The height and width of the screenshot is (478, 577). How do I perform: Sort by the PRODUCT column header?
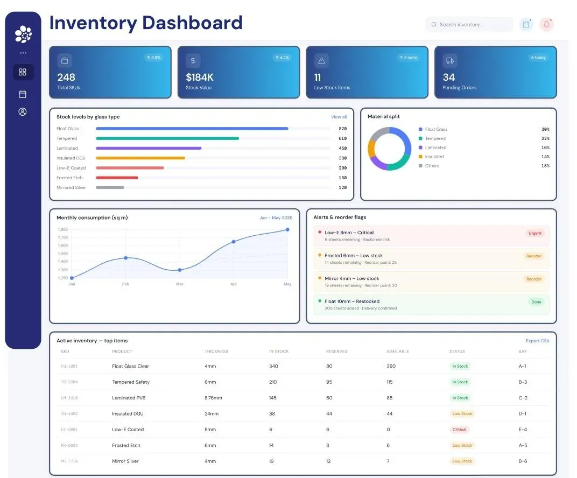pyautogui.click(x=122, y=352)
